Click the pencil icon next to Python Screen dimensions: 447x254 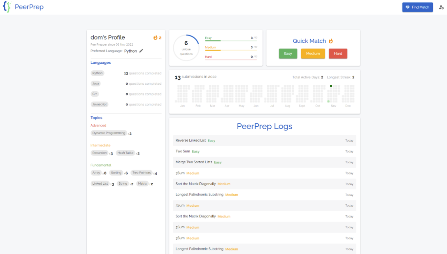pos(141,51)
